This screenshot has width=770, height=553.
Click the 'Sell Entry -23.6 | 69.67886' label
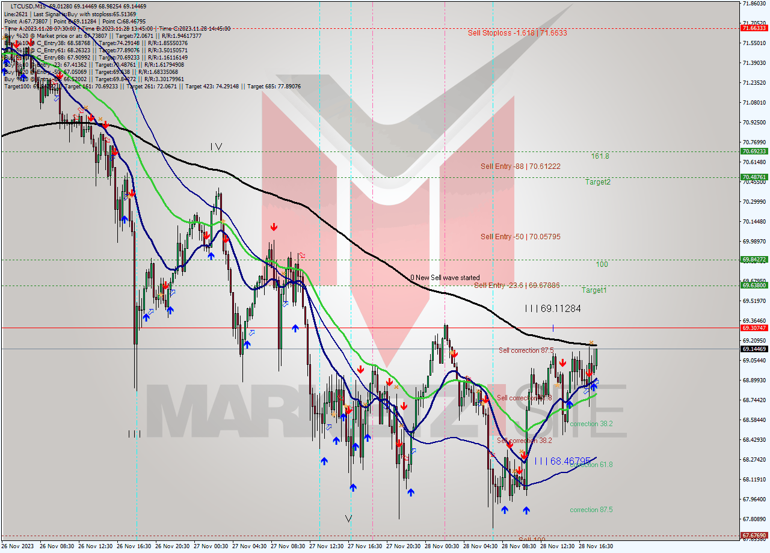point(517,285)
